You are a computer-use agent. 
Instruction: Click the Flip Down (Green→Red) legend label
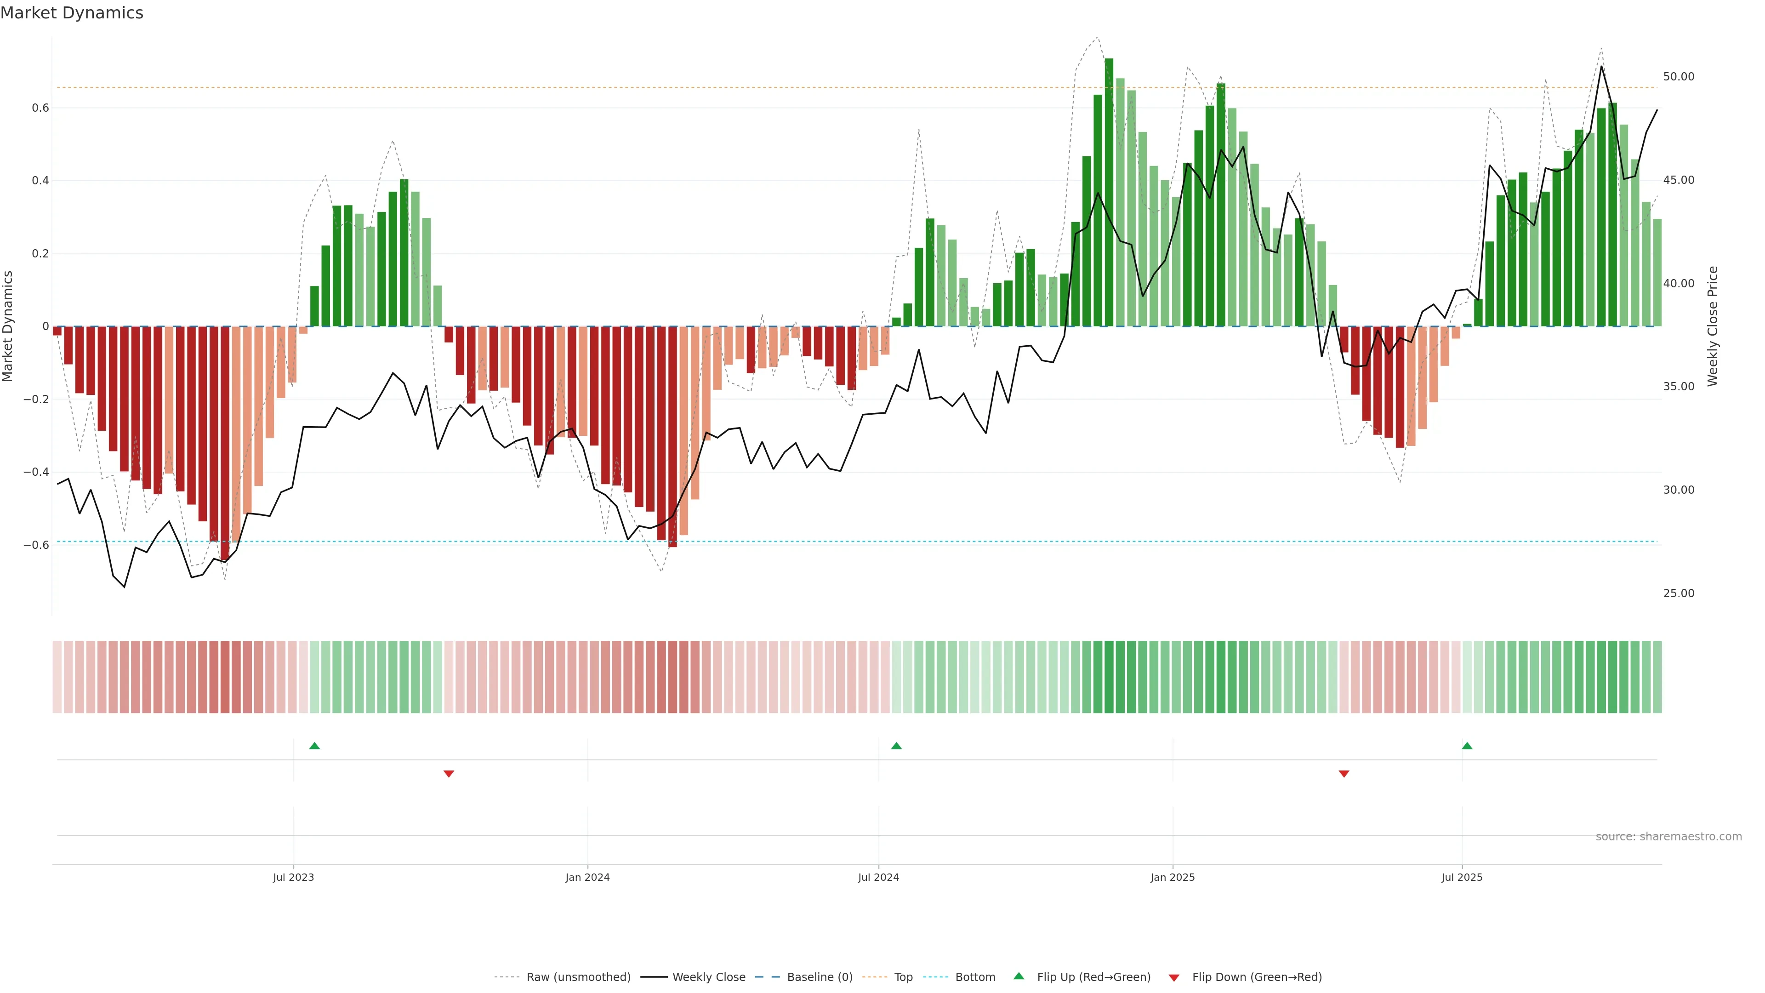click(1257, 977)
